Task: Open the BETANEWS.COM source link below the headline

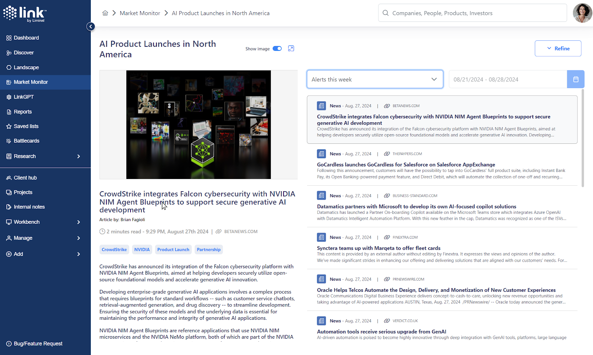Action: tap(241, 232)
